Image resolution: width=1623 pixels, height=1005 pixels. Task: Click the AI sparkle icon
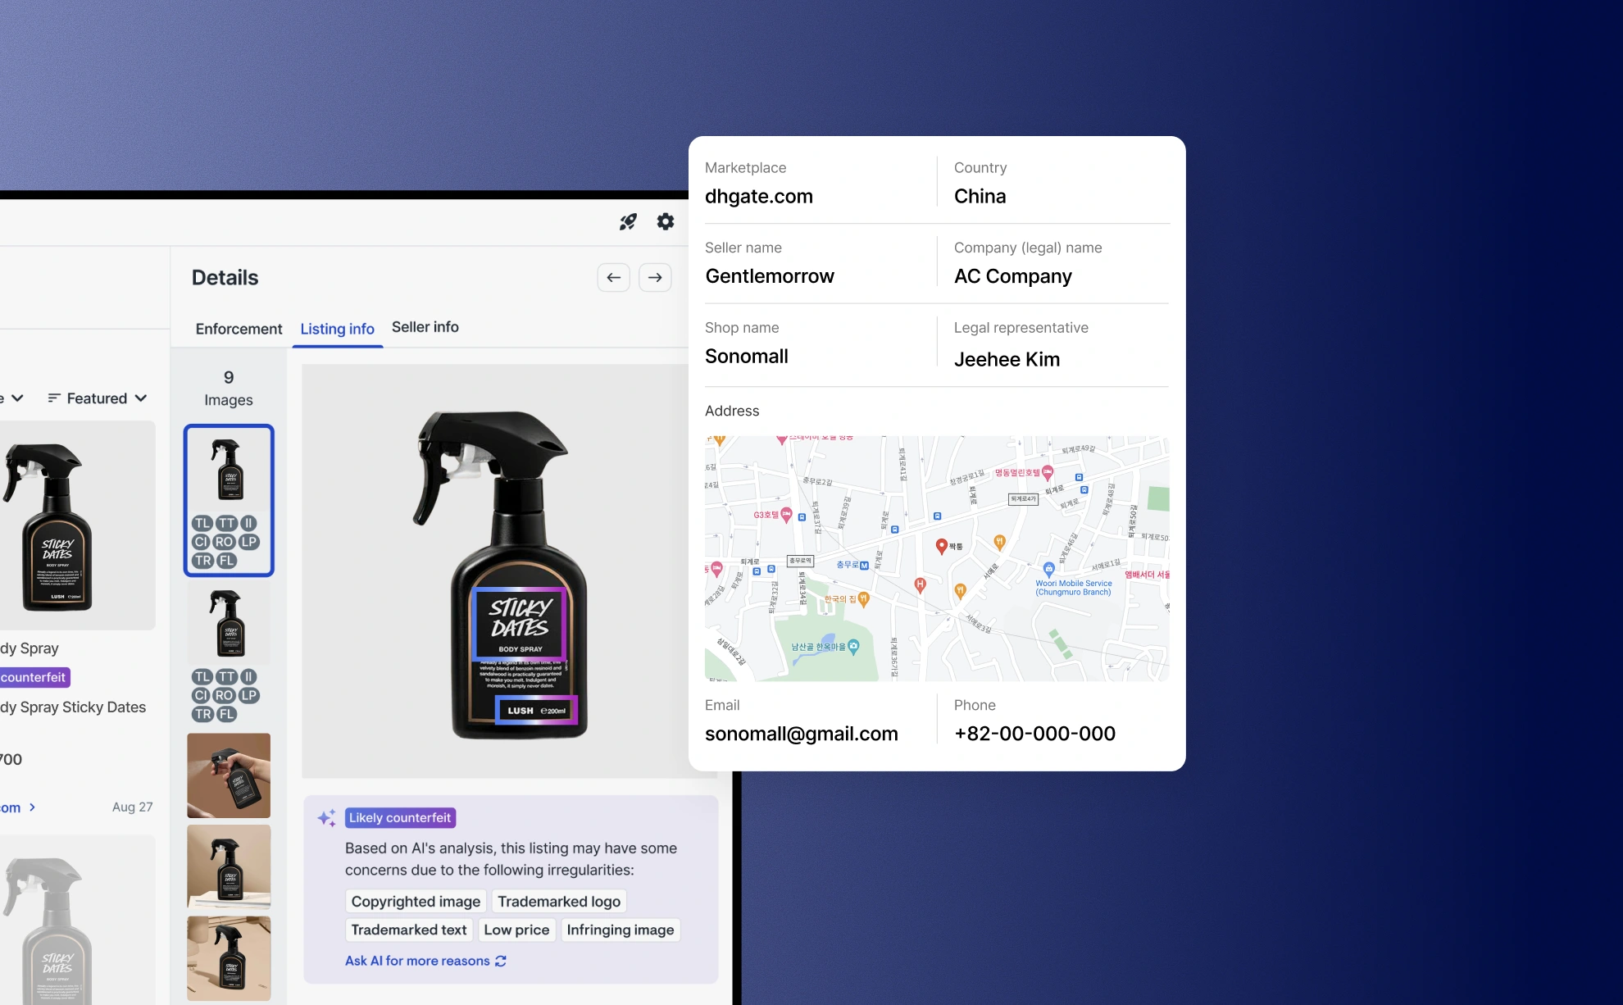[x=326, y=817]
